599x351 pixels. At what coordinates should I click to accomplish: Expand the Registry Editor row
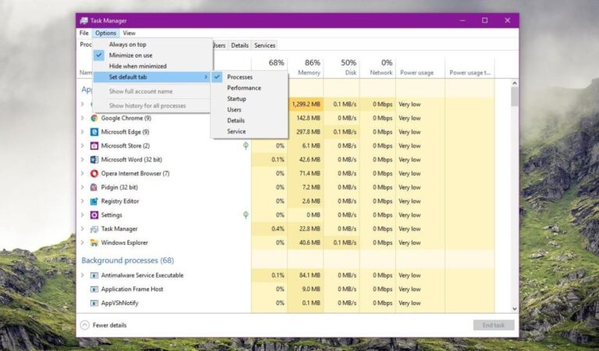[x=83, y=201]
